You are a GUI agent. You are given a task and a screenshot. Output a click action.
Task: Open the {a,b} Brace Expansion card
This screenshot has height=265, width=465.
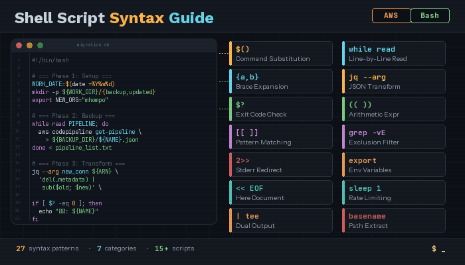281,81
